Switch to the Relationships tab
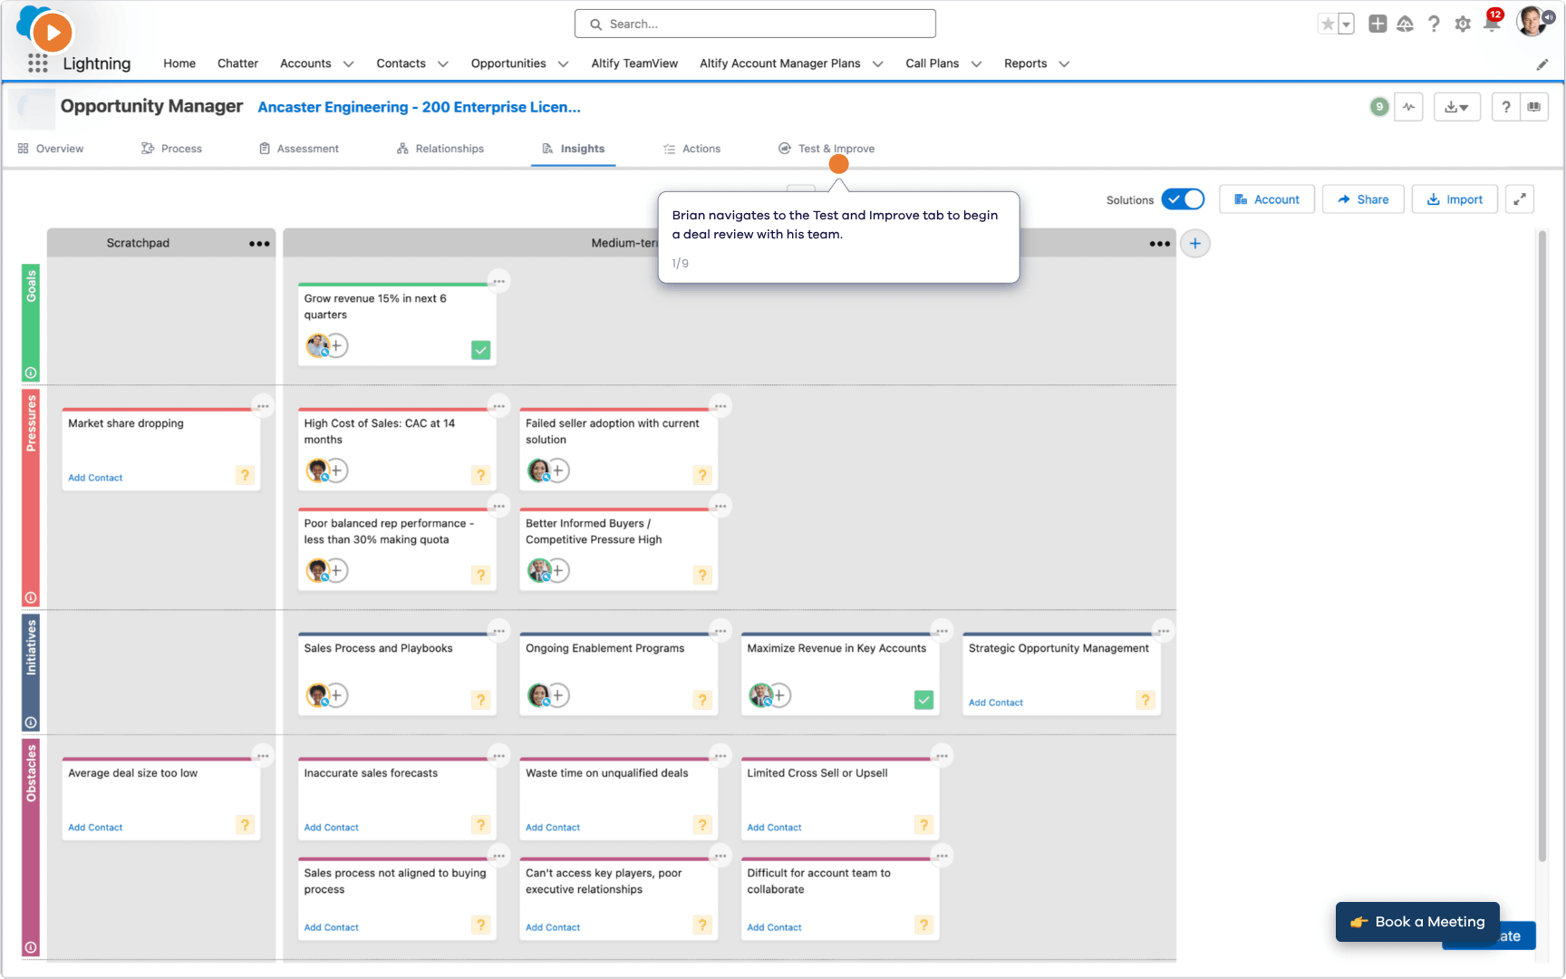Image resolution: width=1566 pixels, height=979 pixels. click(440, 149)
